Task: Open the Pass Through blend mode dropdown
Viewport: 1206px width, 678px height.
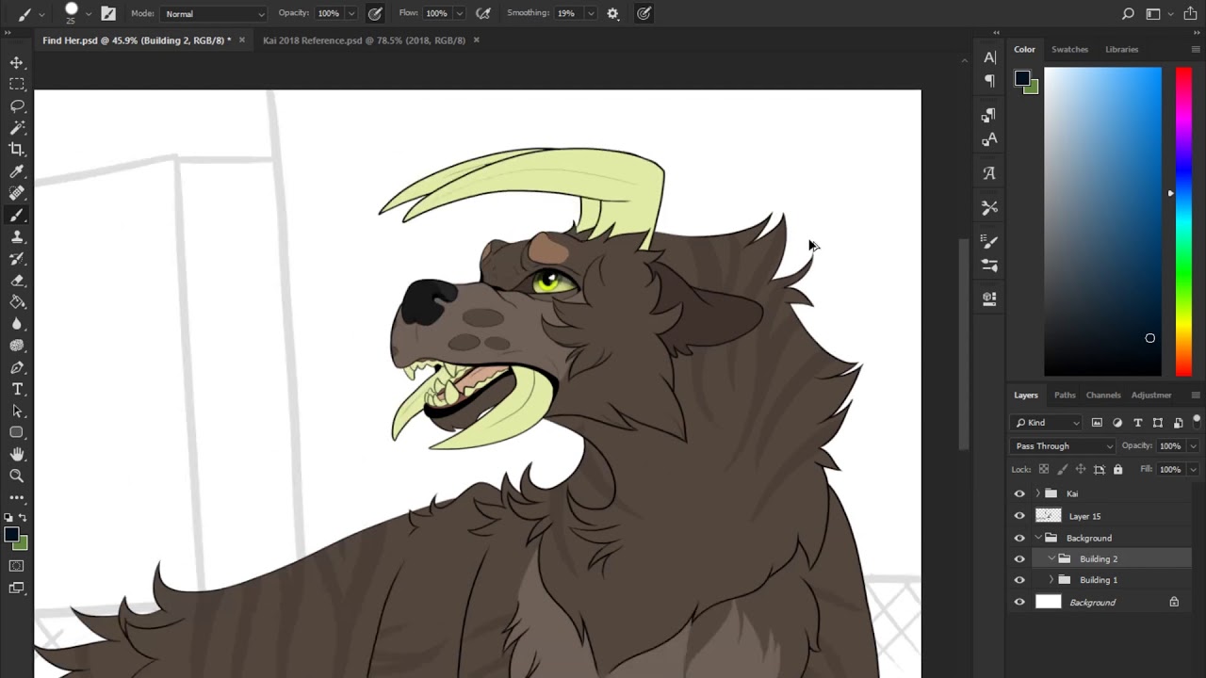Action: [1063, 446]
